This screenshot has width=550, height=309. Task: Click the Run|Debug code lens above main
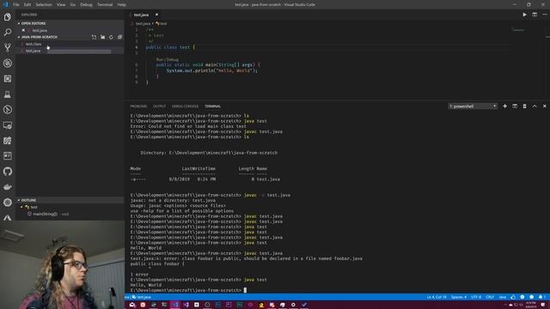pyautogui.click(x=168, y=59)
